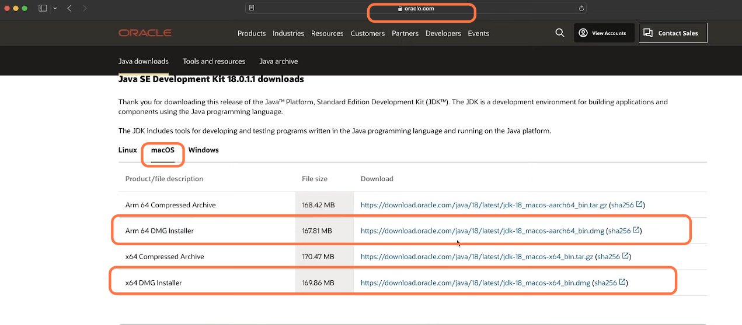Open the sidebar dropdown chevron
Image resolution: width=742 pixels, height=325 pixels.
click(55, 9)
